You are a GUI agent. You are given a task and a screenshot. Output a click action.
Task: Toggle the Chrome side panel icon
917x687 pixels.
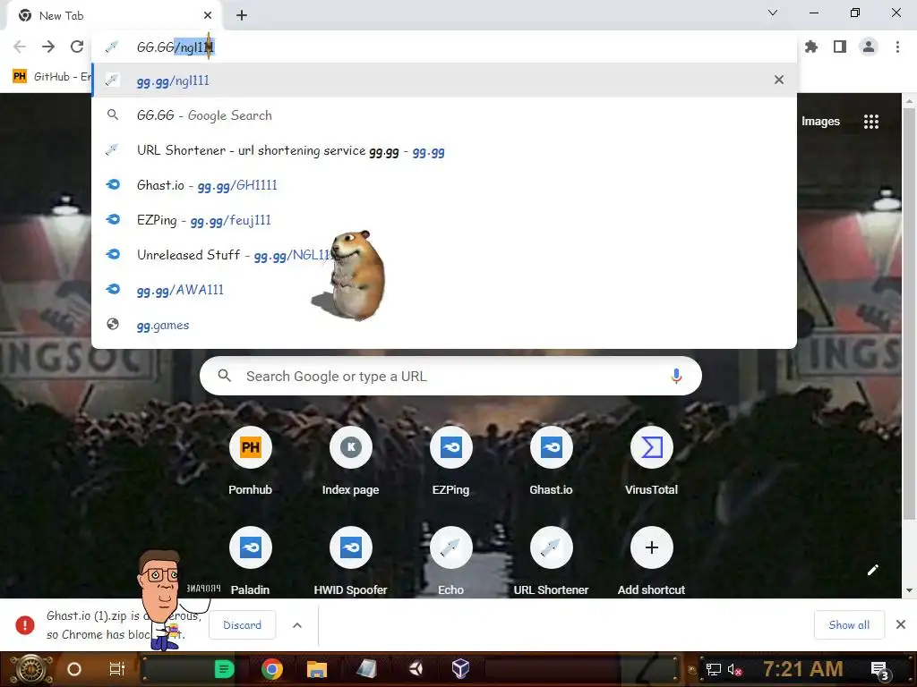(x=840, y=47)
